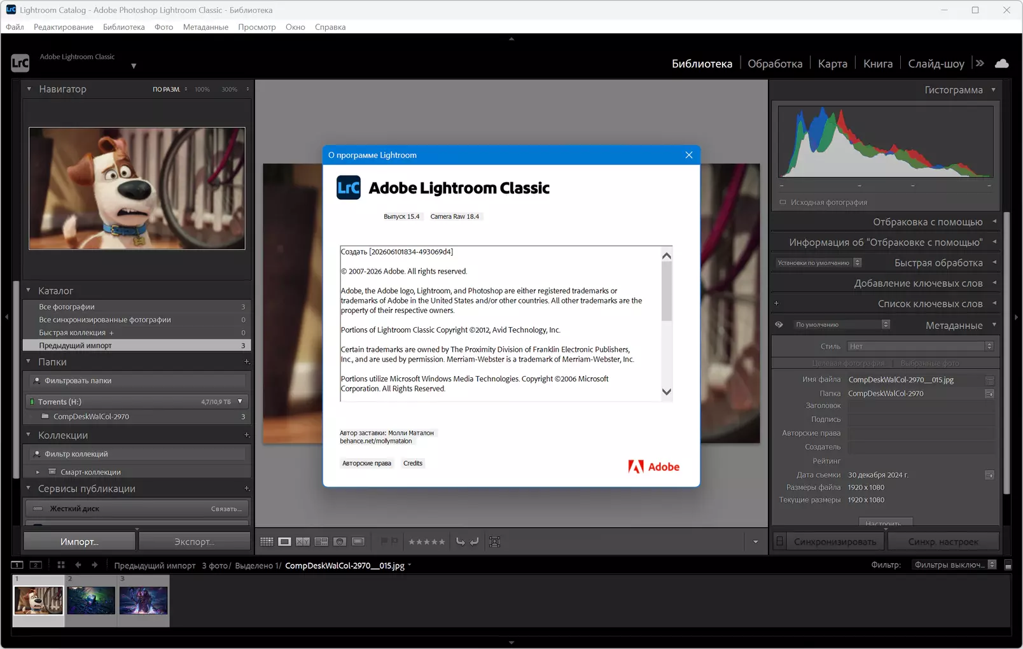Click the filmstrip grid view icon
This screenshot has width=1023, height=649.
[61, 565]
